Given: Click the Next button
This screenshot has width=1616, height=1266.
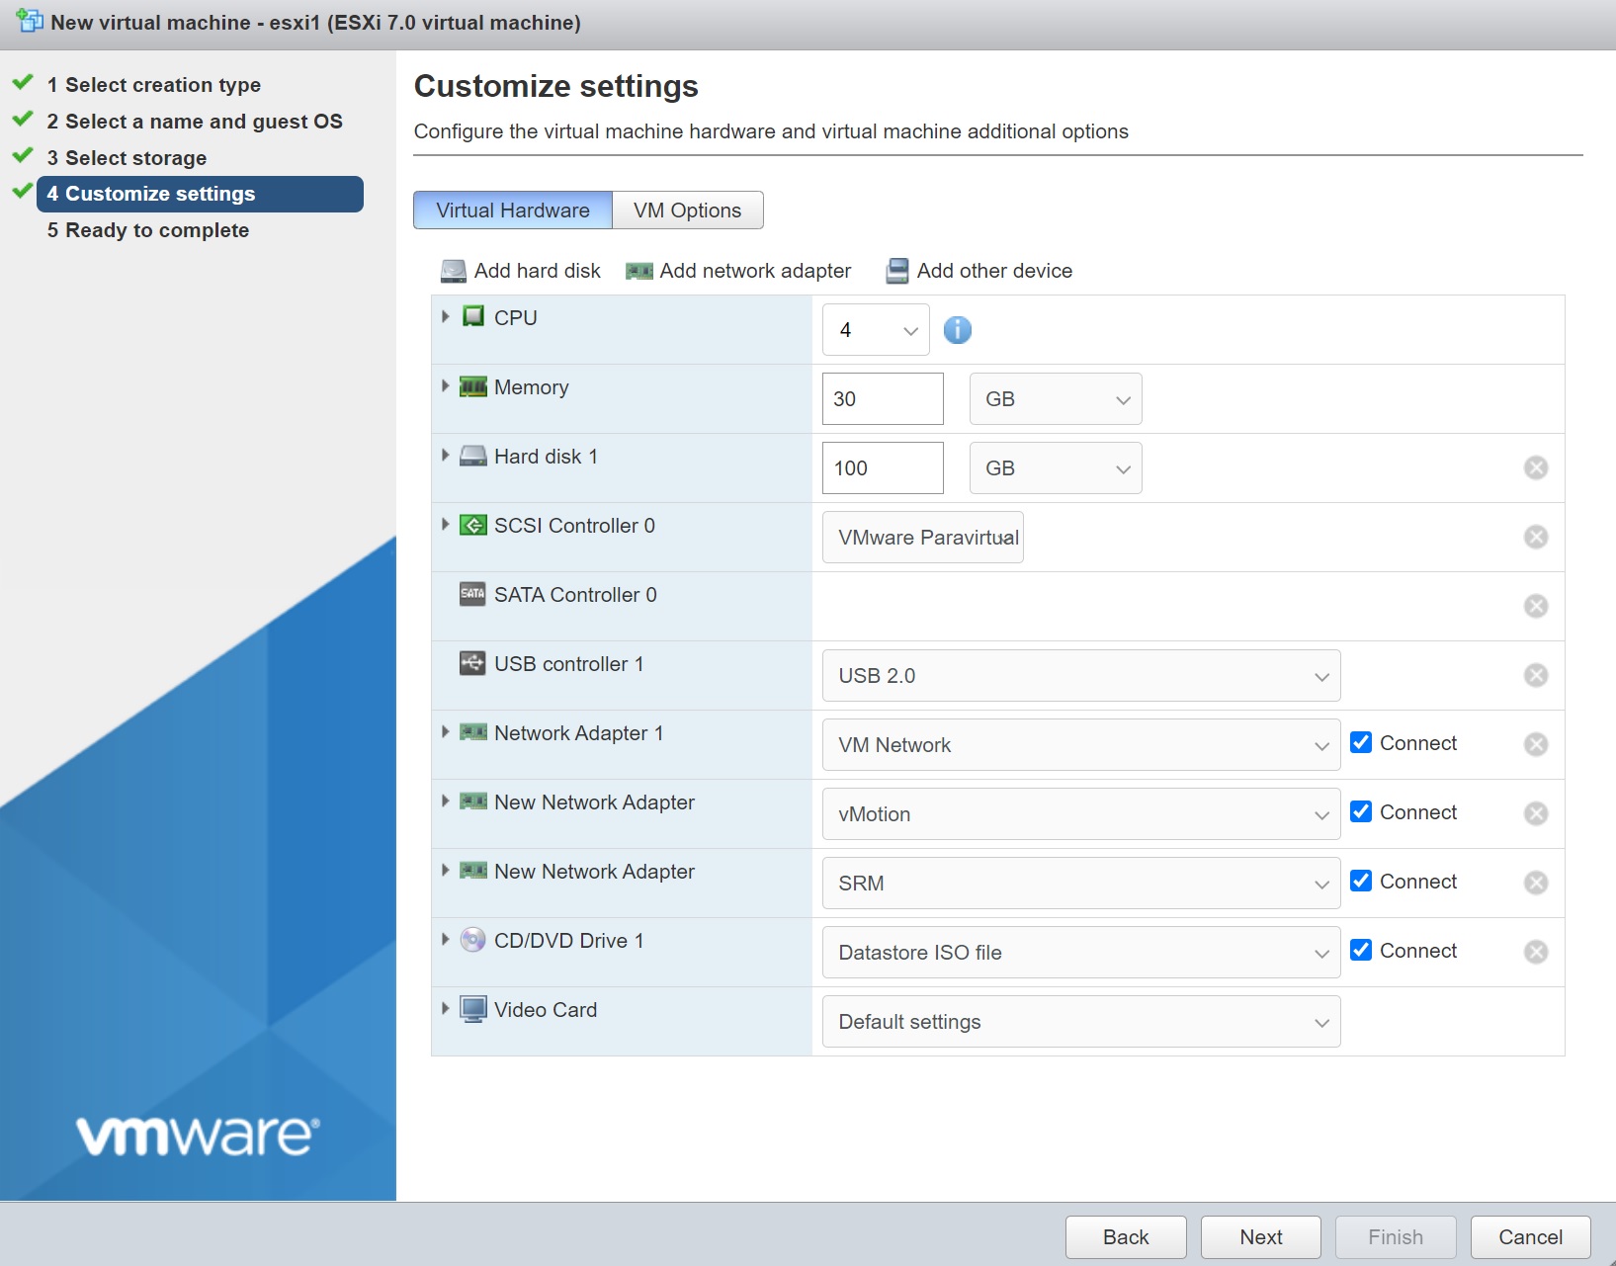Looking at the screenshot, I should (1260, 1237).
